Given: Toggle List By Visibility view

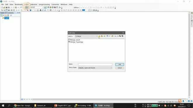Looking at the screenshot, I should pos(6,15).
